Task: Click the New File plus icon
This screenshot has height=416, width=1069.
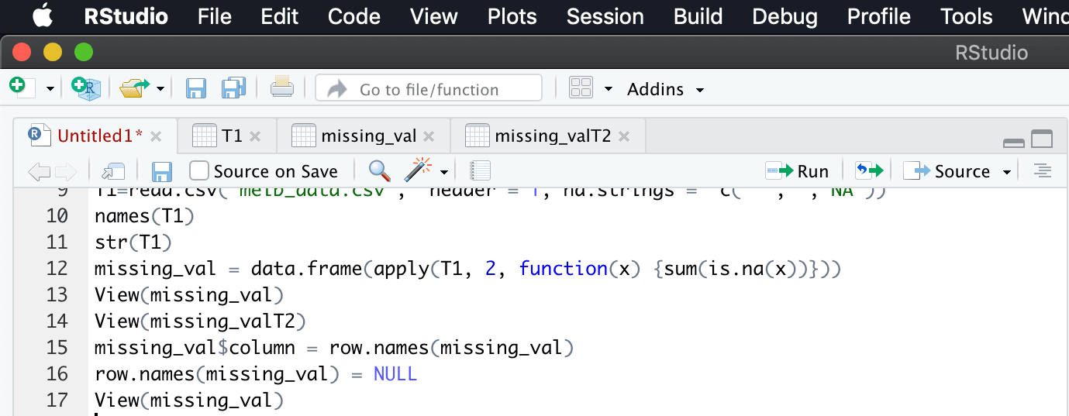Action: pos(22,88)
